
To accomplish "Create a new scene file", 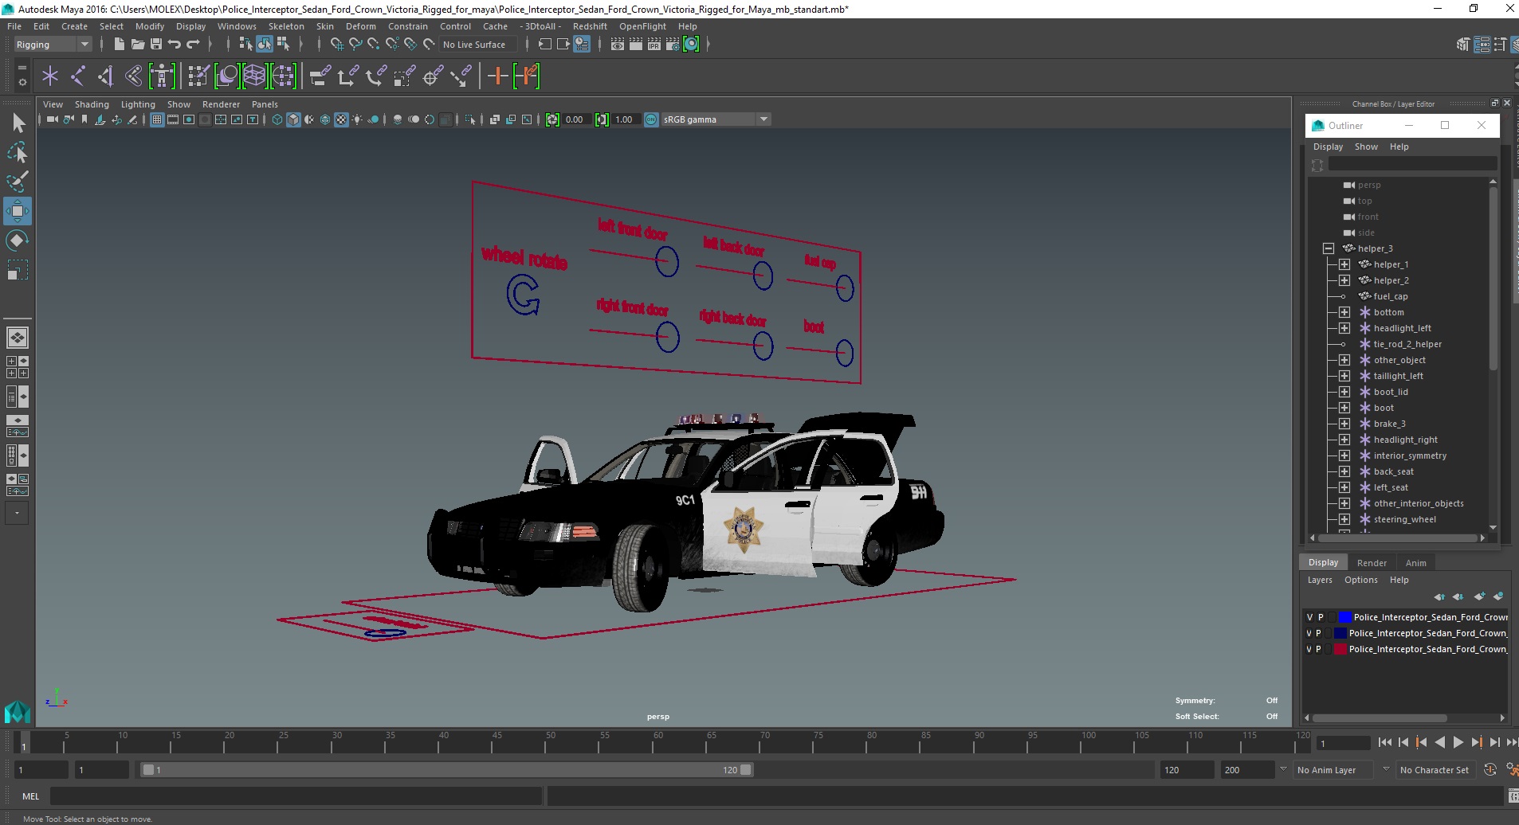I will tap(119, 45).
